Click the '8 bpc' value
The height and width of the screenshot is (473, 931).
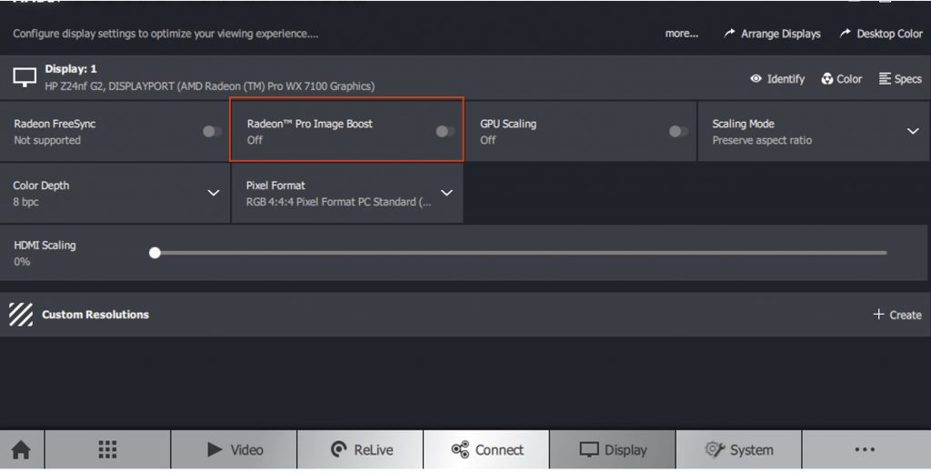pos(25,202)
